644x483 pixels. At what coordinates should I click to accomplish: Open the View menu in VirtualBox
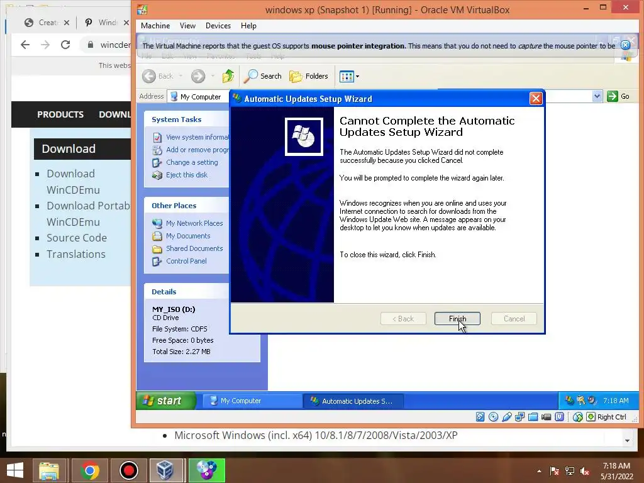coord(187,25)
